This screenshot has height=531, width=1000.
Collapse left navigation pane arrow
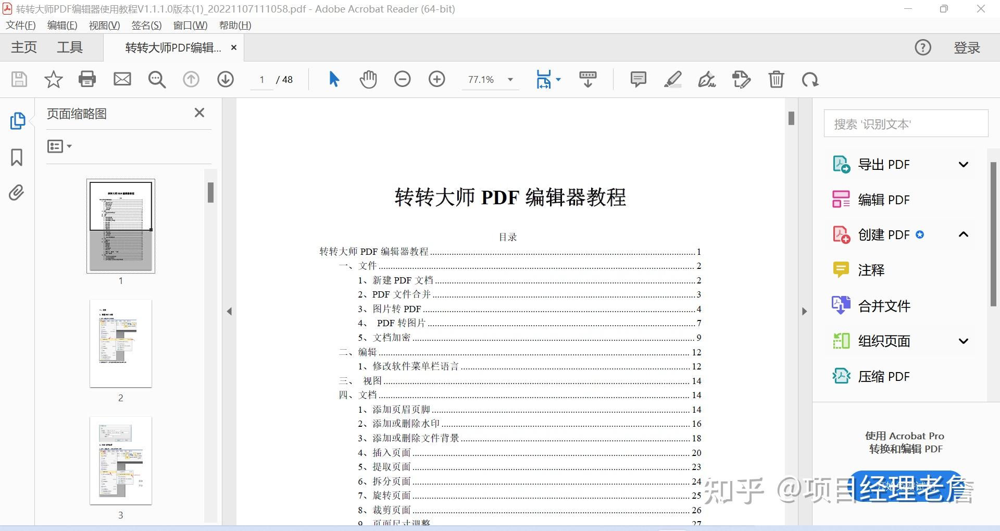point(229,312)
